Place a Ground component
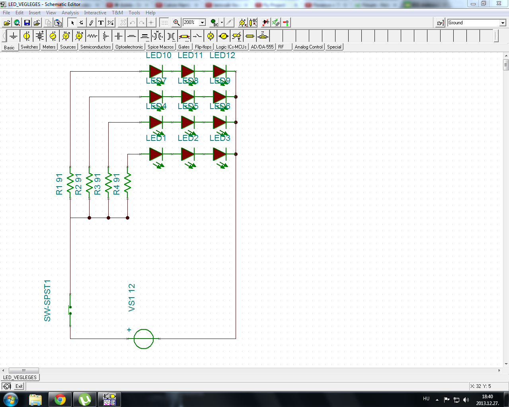 click(14, 36)
